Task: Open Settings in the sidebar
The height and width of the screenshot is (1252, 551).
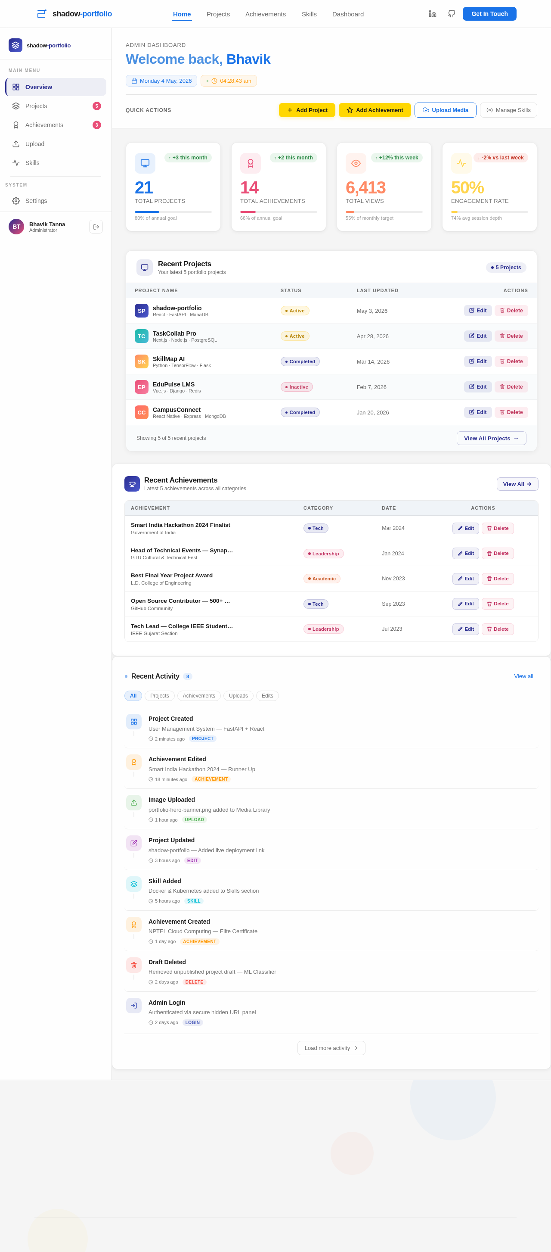Action: (56, 201)
